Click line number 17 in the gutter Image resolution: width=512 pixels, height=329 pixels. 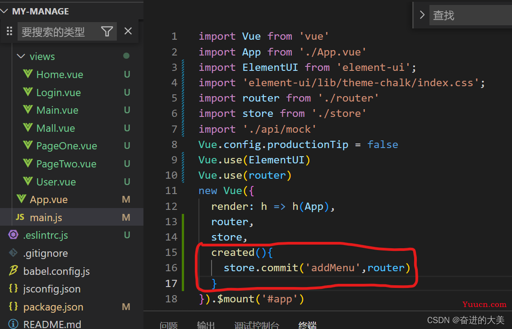171,283
